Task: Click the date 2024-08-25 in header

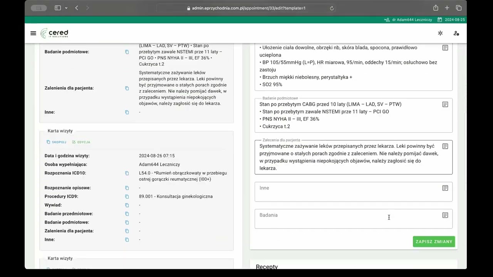Action: coord(455,20)
